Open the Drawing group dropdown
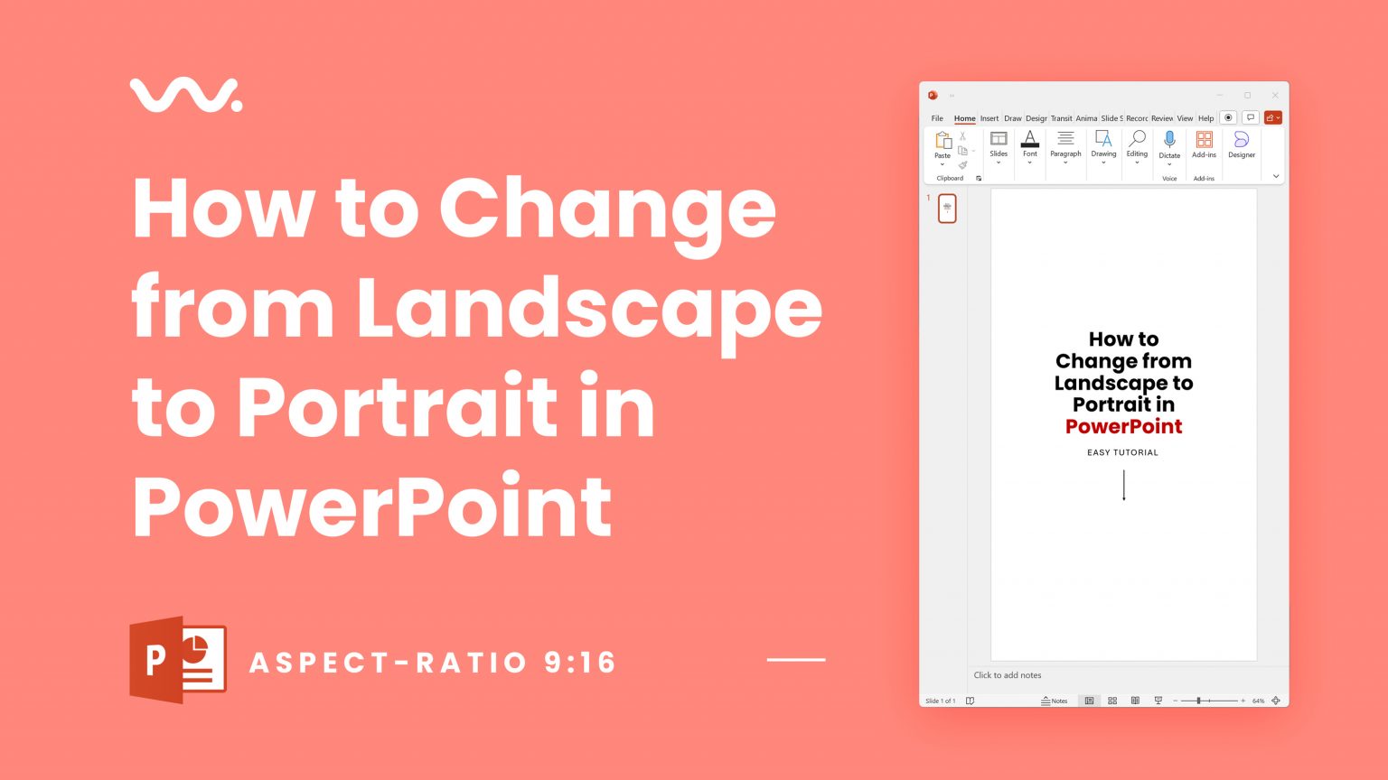1388x780 pixels. click(x=1103, y=163)
